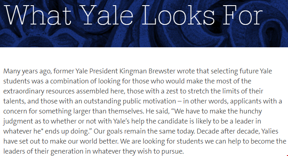This screenshot has width=288, height=156.
Task: Click the phrase "Our goals remain the same today"
Action: point(144,132)
